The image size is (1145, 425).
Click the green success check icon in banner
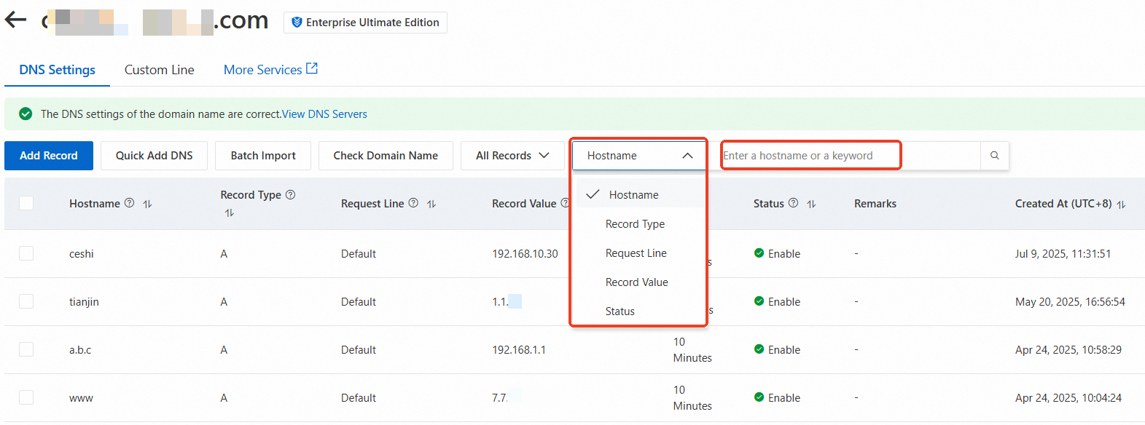point(26,114)
